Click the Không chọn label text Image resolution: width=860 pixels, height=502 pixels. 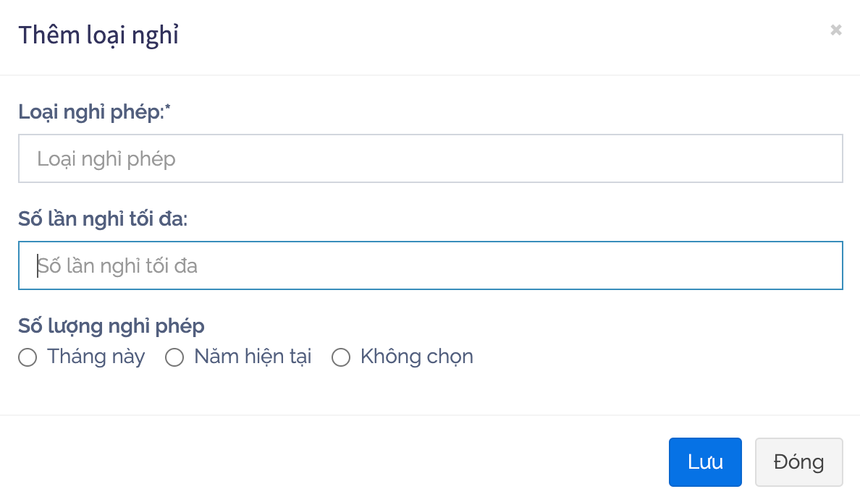click(x=416, y=357)
